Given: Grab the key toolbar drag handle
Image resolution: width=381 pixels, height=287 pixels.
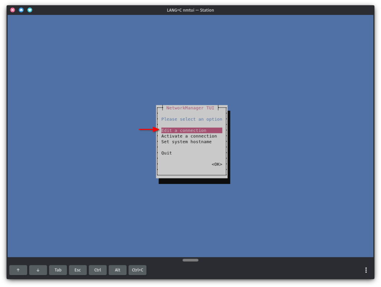Looking at the screenshot, I should [190, 260].
